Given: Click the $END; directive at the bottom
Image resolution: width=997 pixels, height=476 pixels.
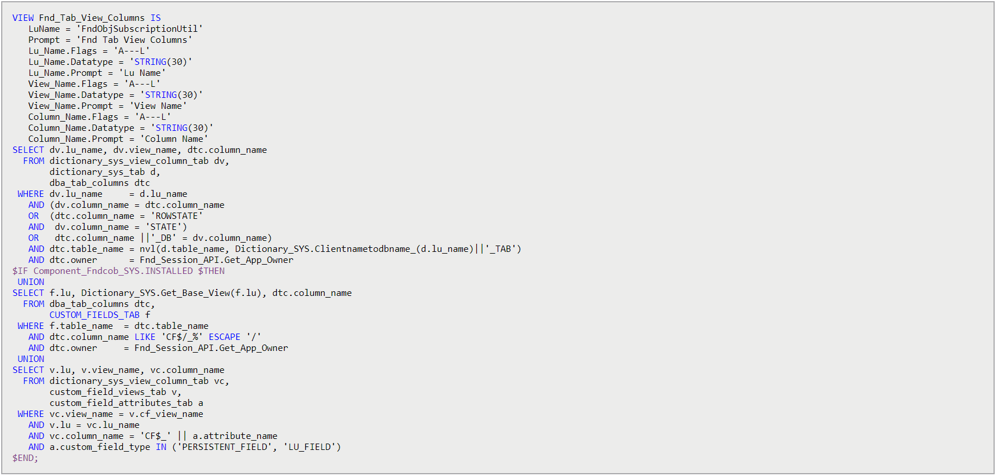Looking at the screenshot, I should click(x=25, y=458).
